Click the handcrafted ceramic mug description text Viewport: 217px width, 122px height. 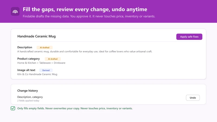pyautogui.click(x=85, y=52)
